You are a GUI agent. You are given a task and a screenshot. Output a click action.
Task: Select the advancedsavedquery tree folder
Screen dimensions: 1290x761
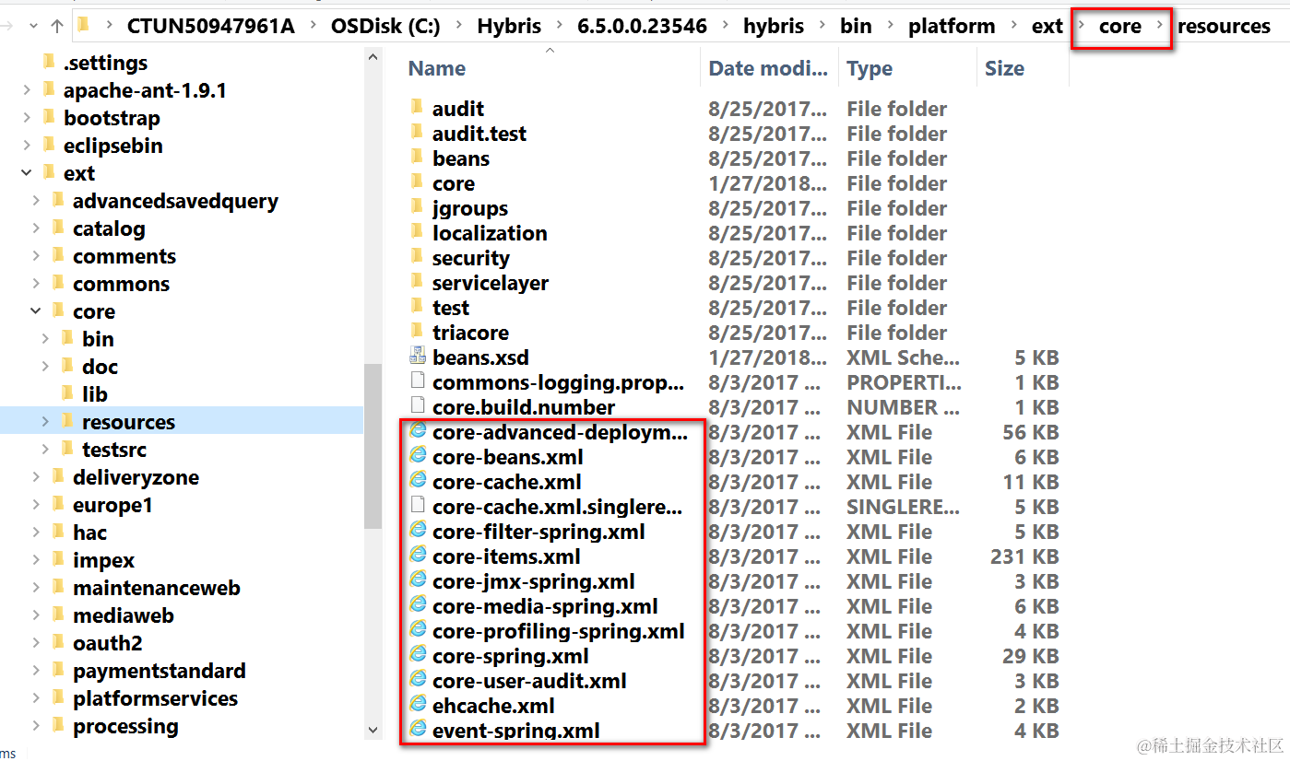tap(175, 201)
